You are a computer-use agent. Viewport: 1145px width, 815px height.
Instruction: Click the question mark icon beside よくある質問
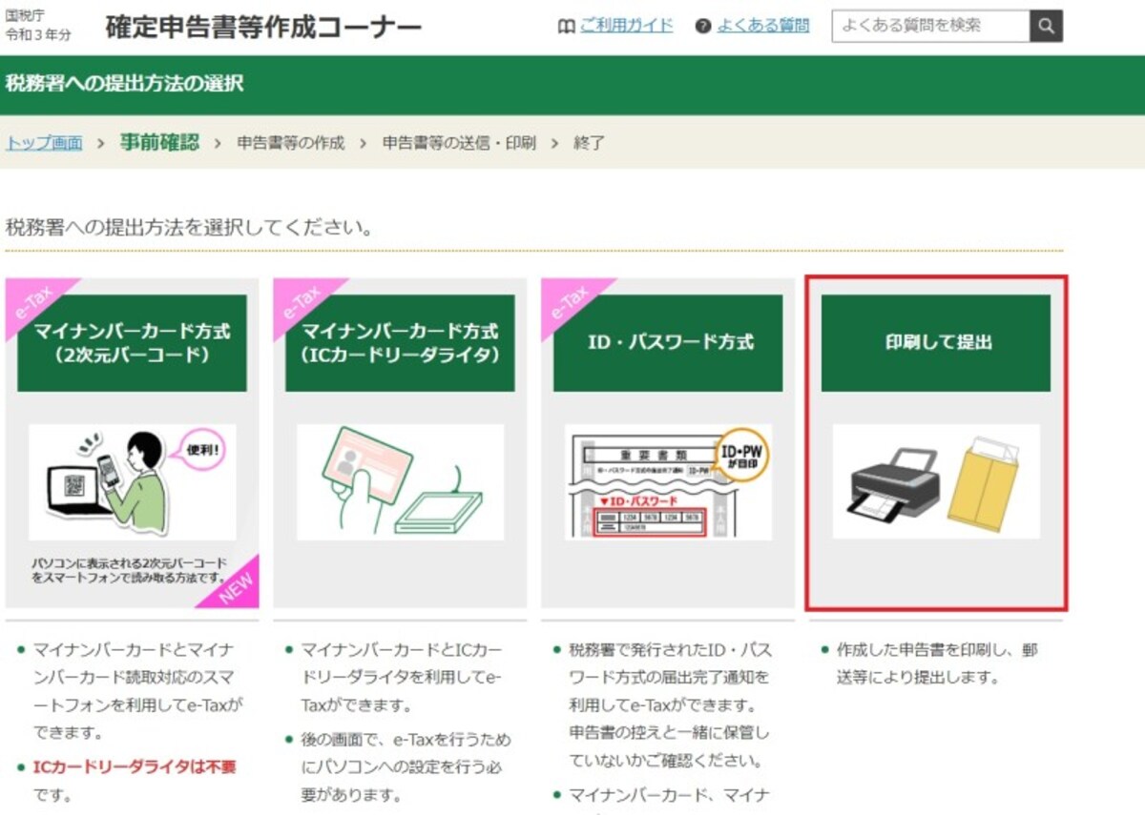tap(703, 27)
